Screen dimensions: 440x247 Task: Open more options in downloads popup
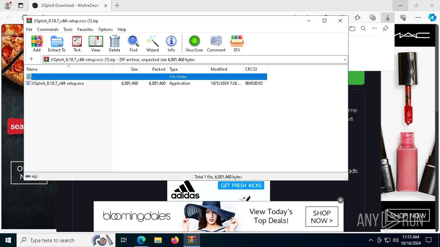pyautogui.click(x=374, y=28)
